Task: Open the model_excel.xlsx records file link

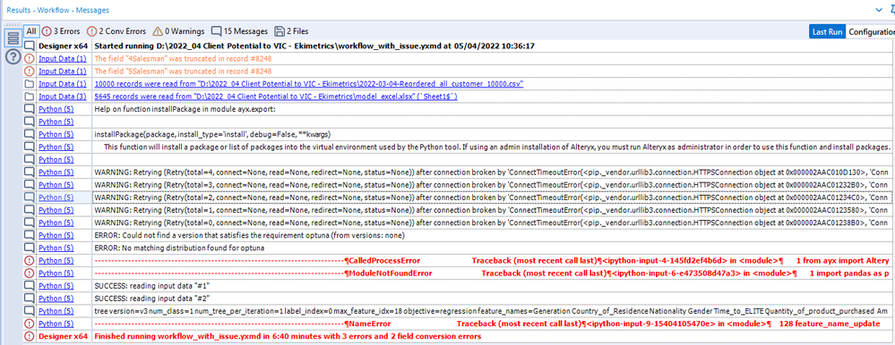Action: pos(275,97)
